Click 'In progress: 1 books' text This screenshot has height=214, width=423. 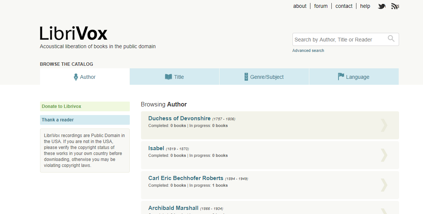pos(209,186)
